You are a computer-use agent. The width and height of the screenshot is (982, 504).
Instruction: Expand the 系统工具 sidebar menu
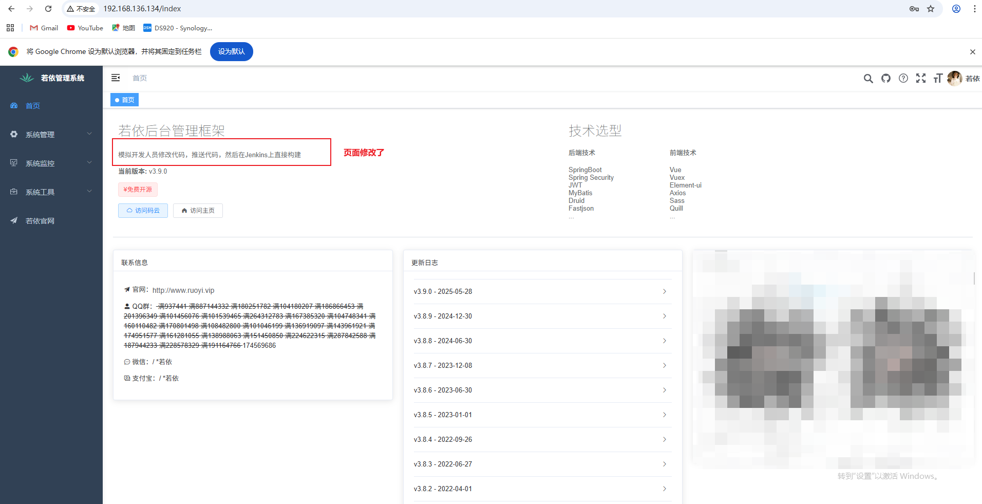click(51, 192)
